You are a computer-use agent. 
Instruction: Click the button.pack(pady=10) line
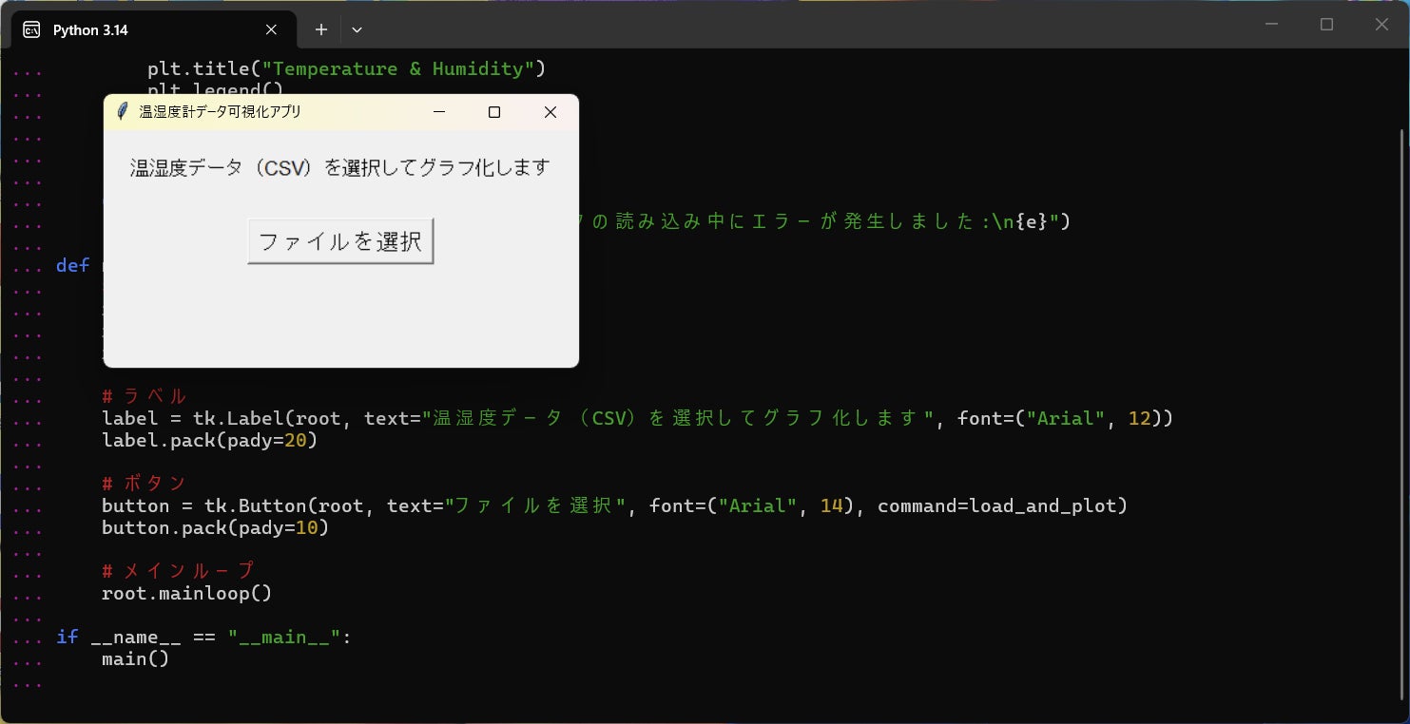(215, 528)
